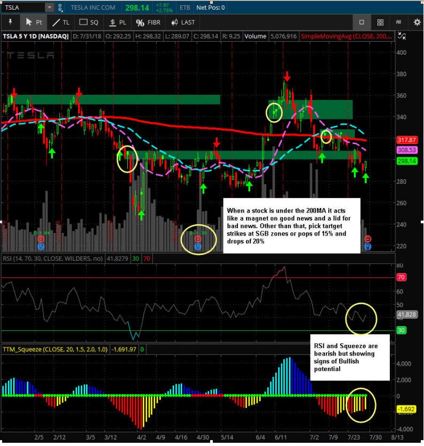Open the TSLA 5 Y 1D timeframe label
Screen dimensions: 424x446
pos(36,36)
